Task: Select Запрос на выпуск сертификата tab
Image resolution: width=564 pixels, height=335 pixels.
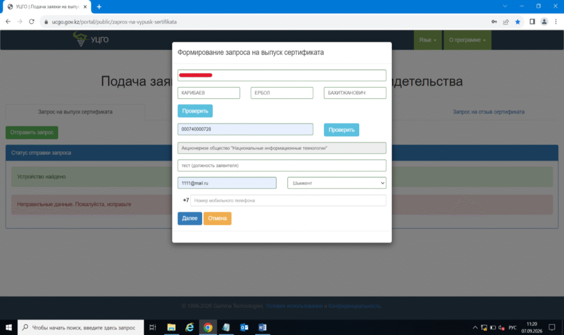Action: tap(75, 112)
